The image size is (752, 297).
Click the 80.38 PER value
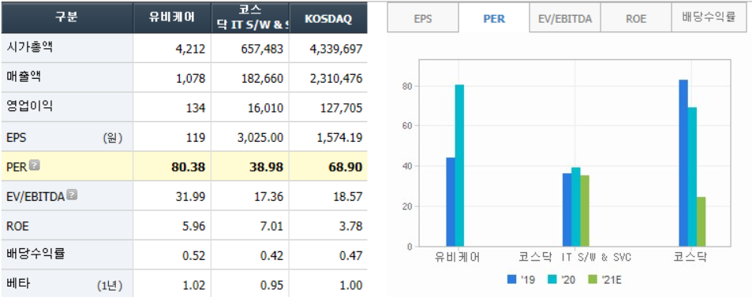188,167
